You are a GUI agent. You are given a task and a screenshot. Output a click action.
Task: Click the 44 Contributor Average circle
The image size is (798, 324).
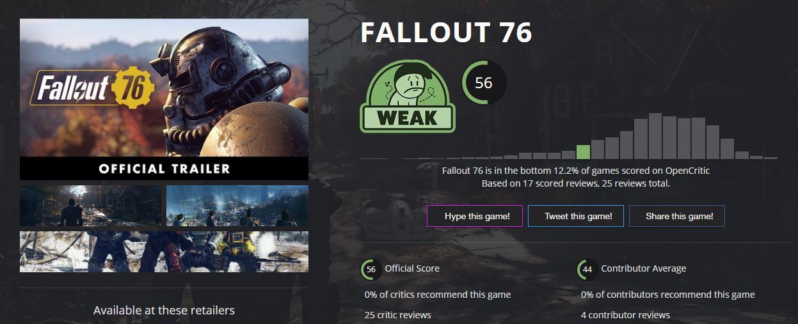(x=587, y=270)
